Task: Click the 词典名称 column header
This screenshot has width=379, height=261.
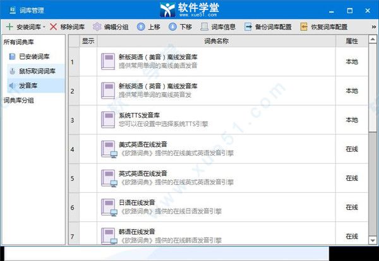Action: pyautogui.click(x=216, y=41)
